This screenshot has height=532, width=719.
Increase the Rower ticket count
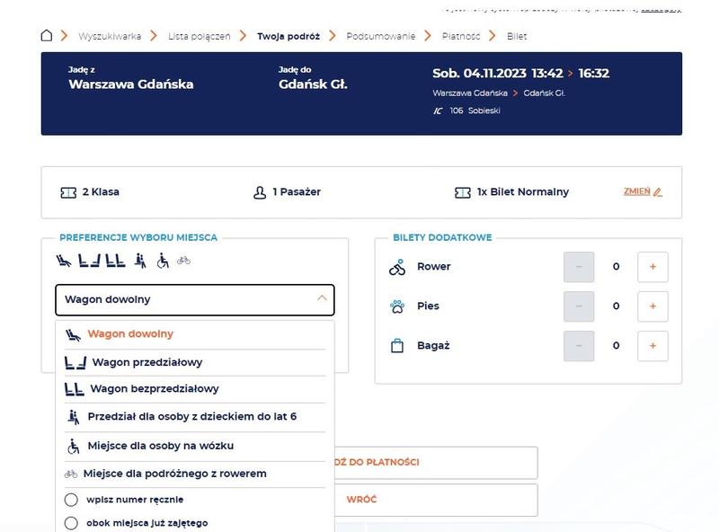click(x=652, y=267)
